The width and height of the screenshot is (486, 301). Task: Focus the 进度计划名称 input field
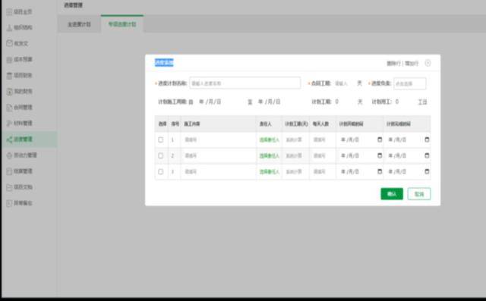245,83
